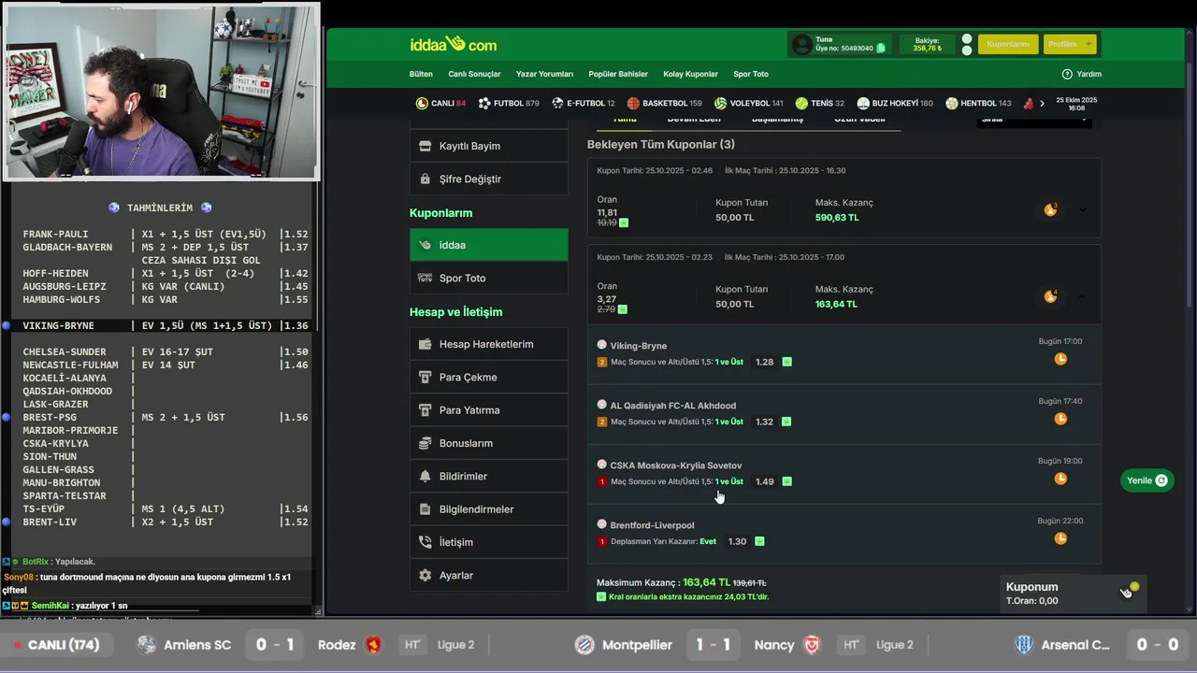Click the Yenile refresh button
The image size is (1197, 673).
click(x=1147, y=480)
